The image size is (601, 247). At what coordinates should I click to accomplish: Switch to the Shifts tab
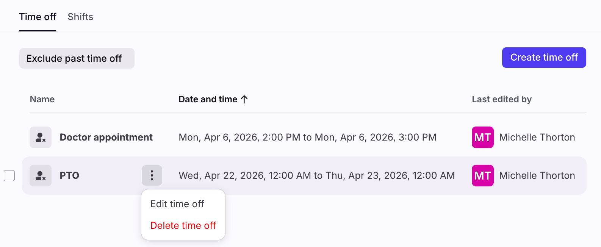(80, 17)
